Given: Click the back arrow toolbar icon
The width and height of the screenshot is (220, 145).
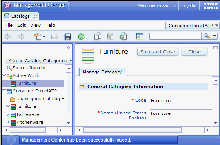Looking at the screenshot, I should 8,37.
